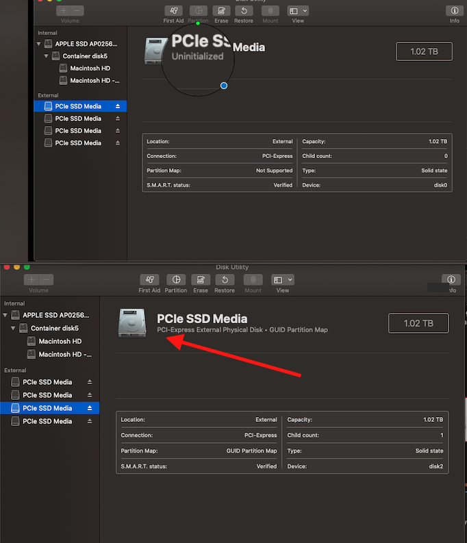
Task: Eject fourth PCIe SSD Media in upper window
Action: click(118, 142)
